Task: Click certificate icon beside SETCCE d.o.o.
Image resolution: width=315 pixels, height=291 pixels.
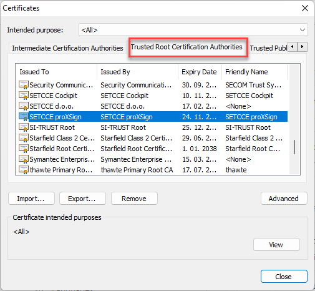Action: 24,106
